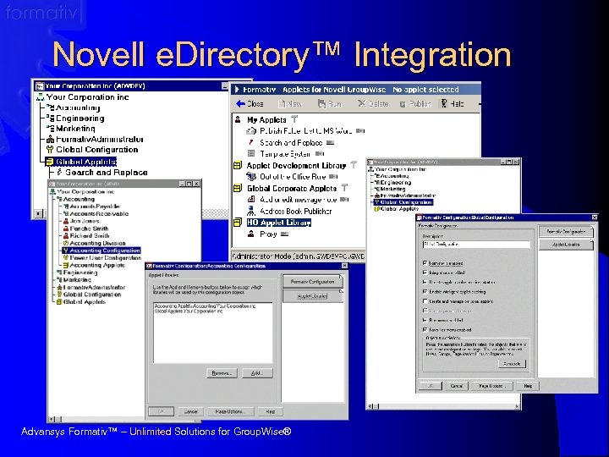Click the user icon beside My Applets
Viewport: 609px width, 457px height.
[x=238, y=119]
